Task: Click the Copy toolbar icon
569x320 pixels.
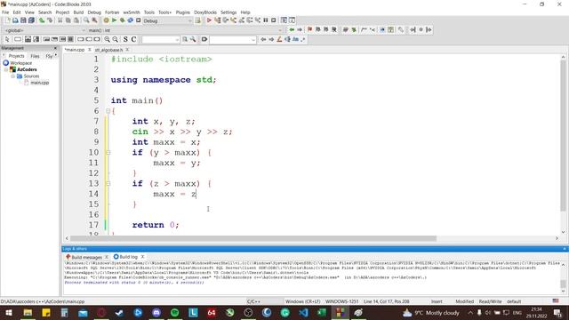Action: point(68,20)
